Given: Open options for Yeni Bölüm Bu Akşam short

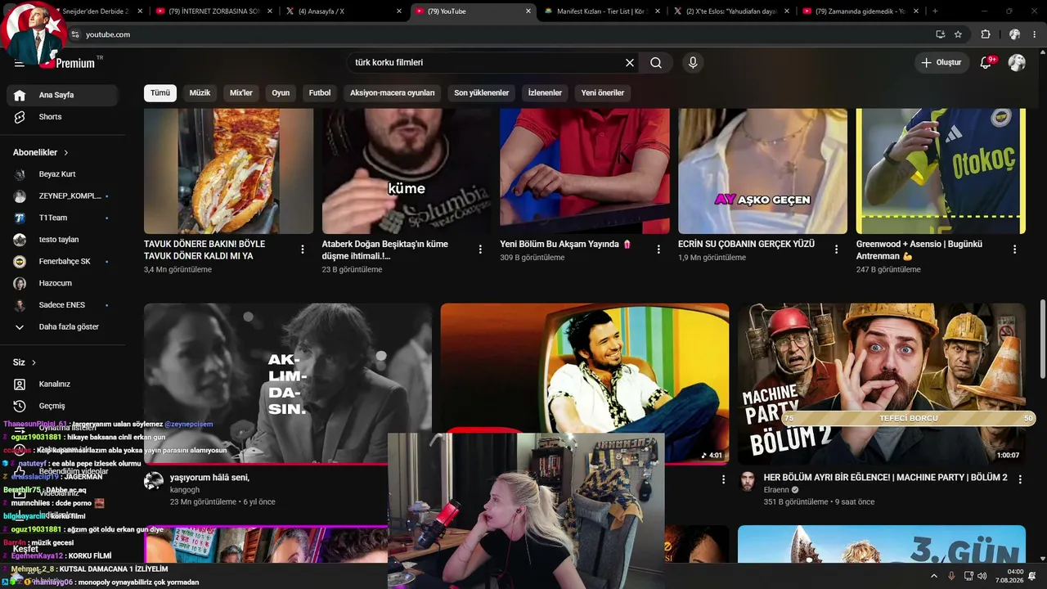Looking at the screenshot, I should coord(658,250).
